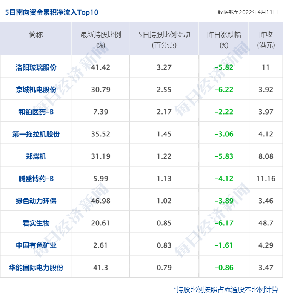Click green percentage -6.22
Image resolution: width=283 pixels, height=299 pixels.
tap(224, 90)
